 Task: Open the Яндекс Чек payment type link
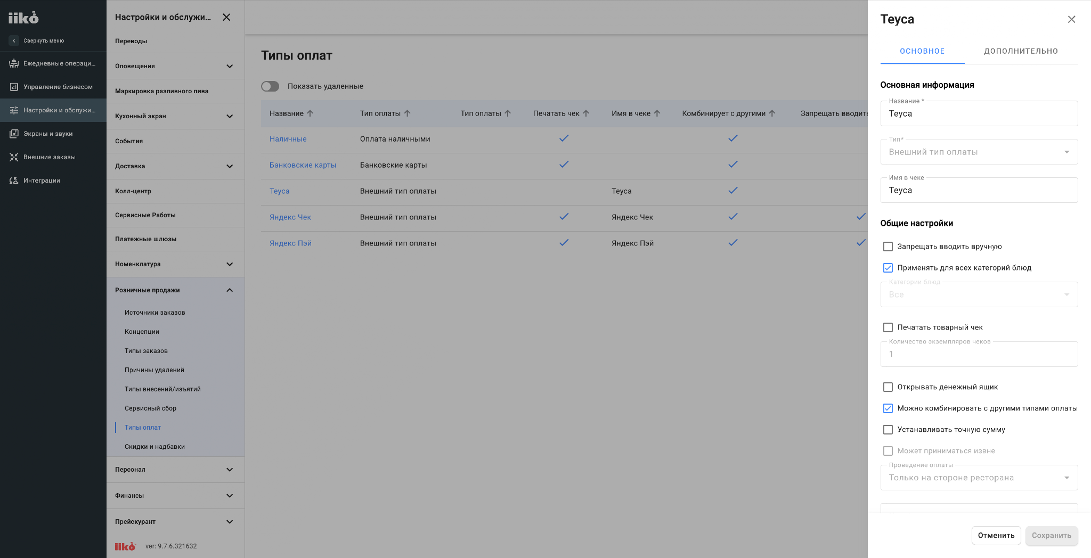click(290, 217)
